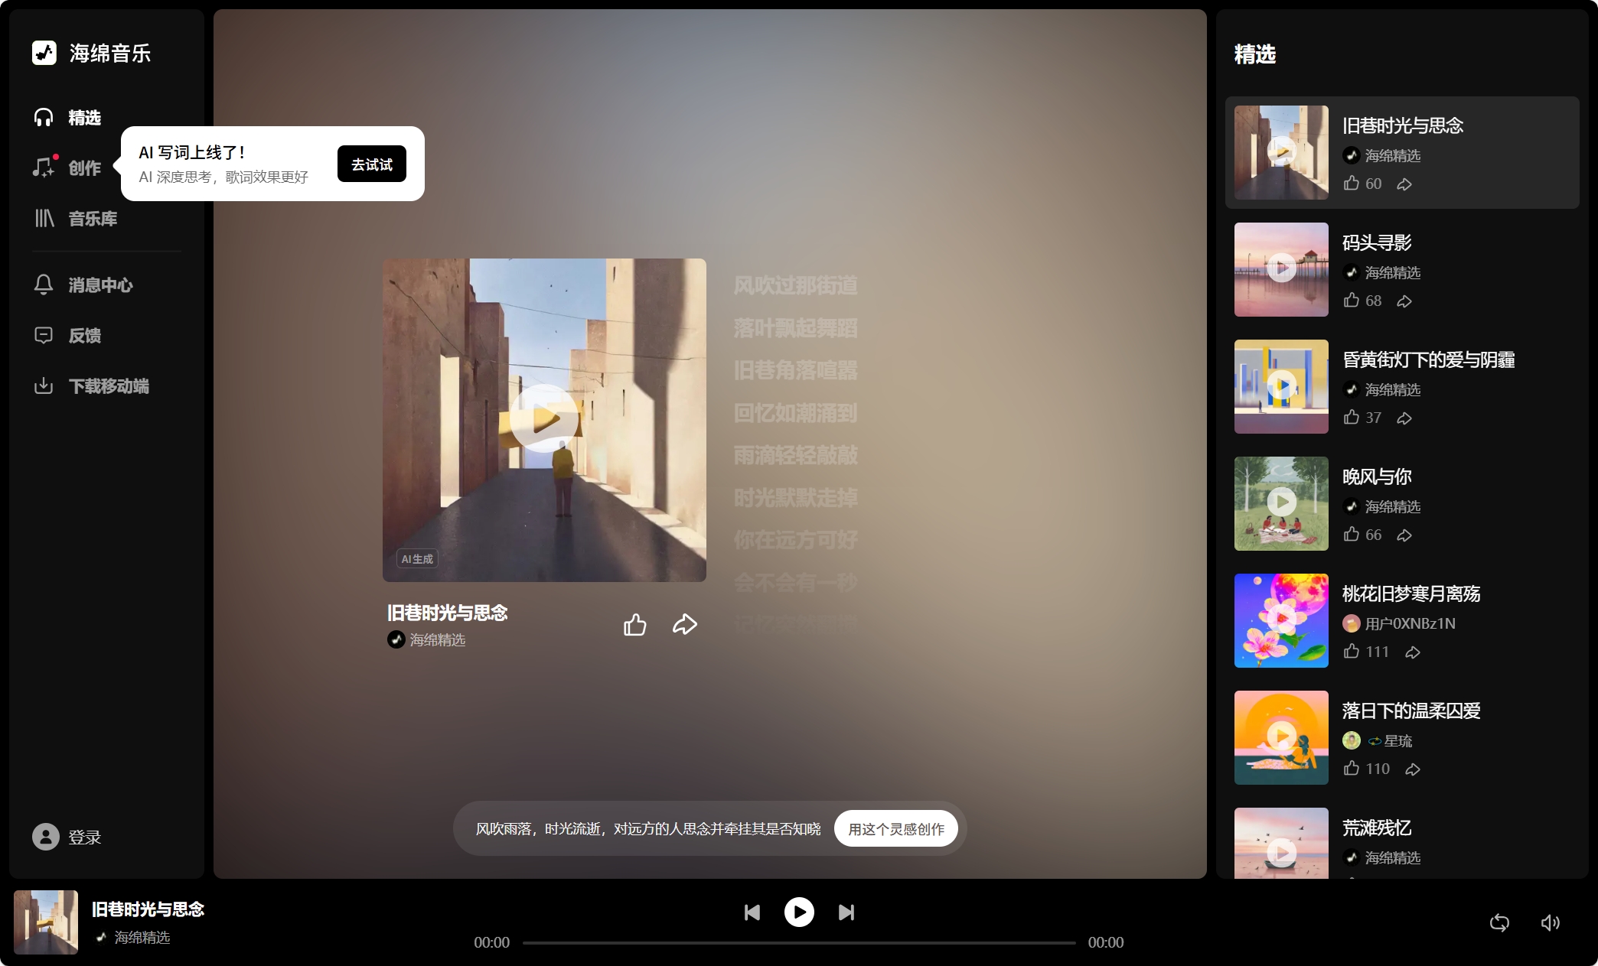Share the main song via arrow icon
The width and height of the screenshot is (1598, 966).
685,625
